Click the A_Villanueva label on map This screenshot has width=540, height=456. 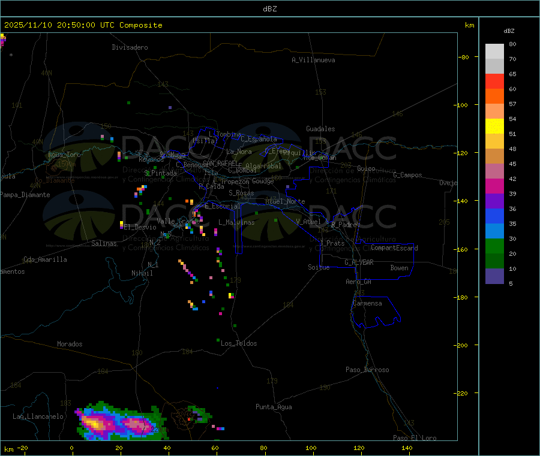[x=313, y=60]
